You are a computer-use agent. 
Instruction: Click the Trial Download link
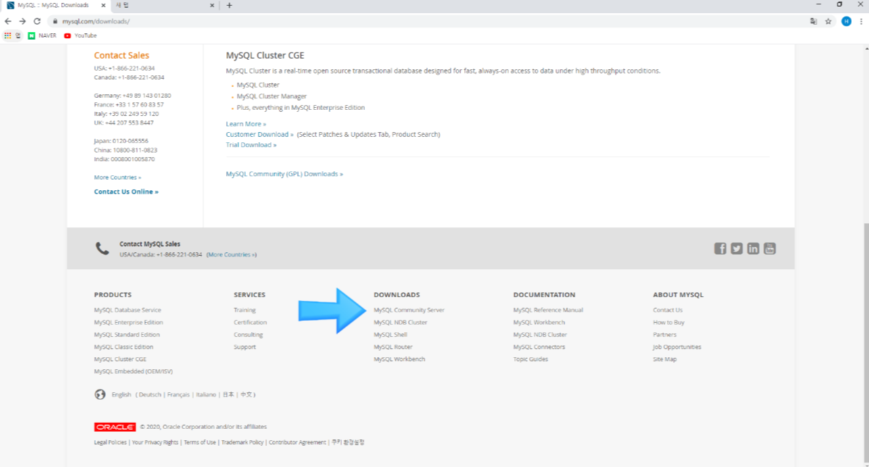click(x=251, y=145)
